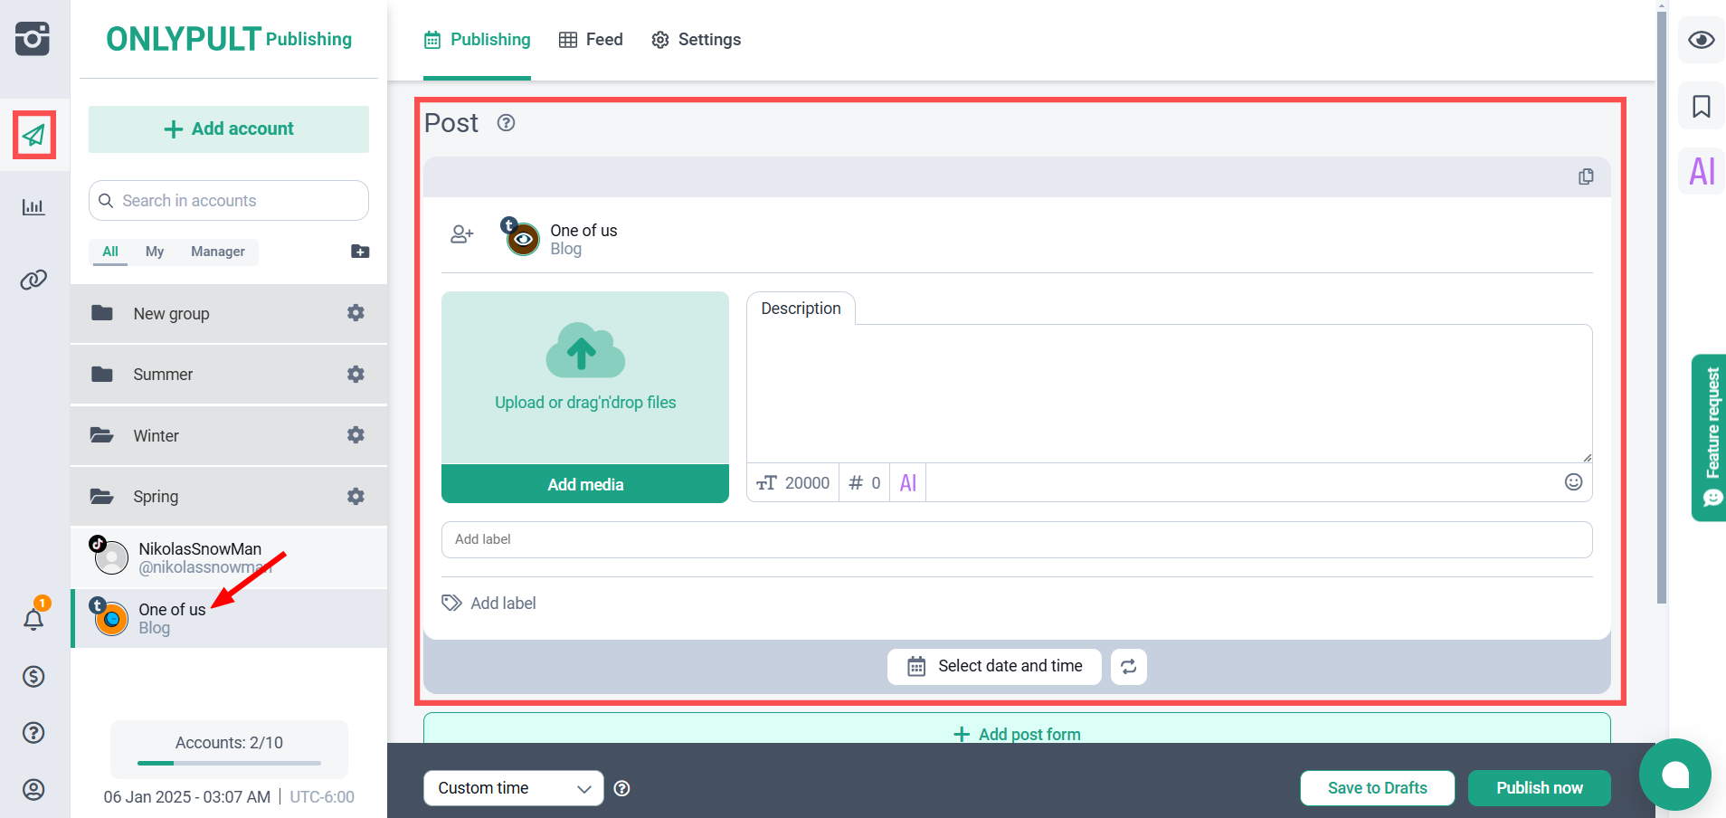Open AI assistant in description toolbar
This screenshot has height=818, width=1726.
(x=908, y=483)
